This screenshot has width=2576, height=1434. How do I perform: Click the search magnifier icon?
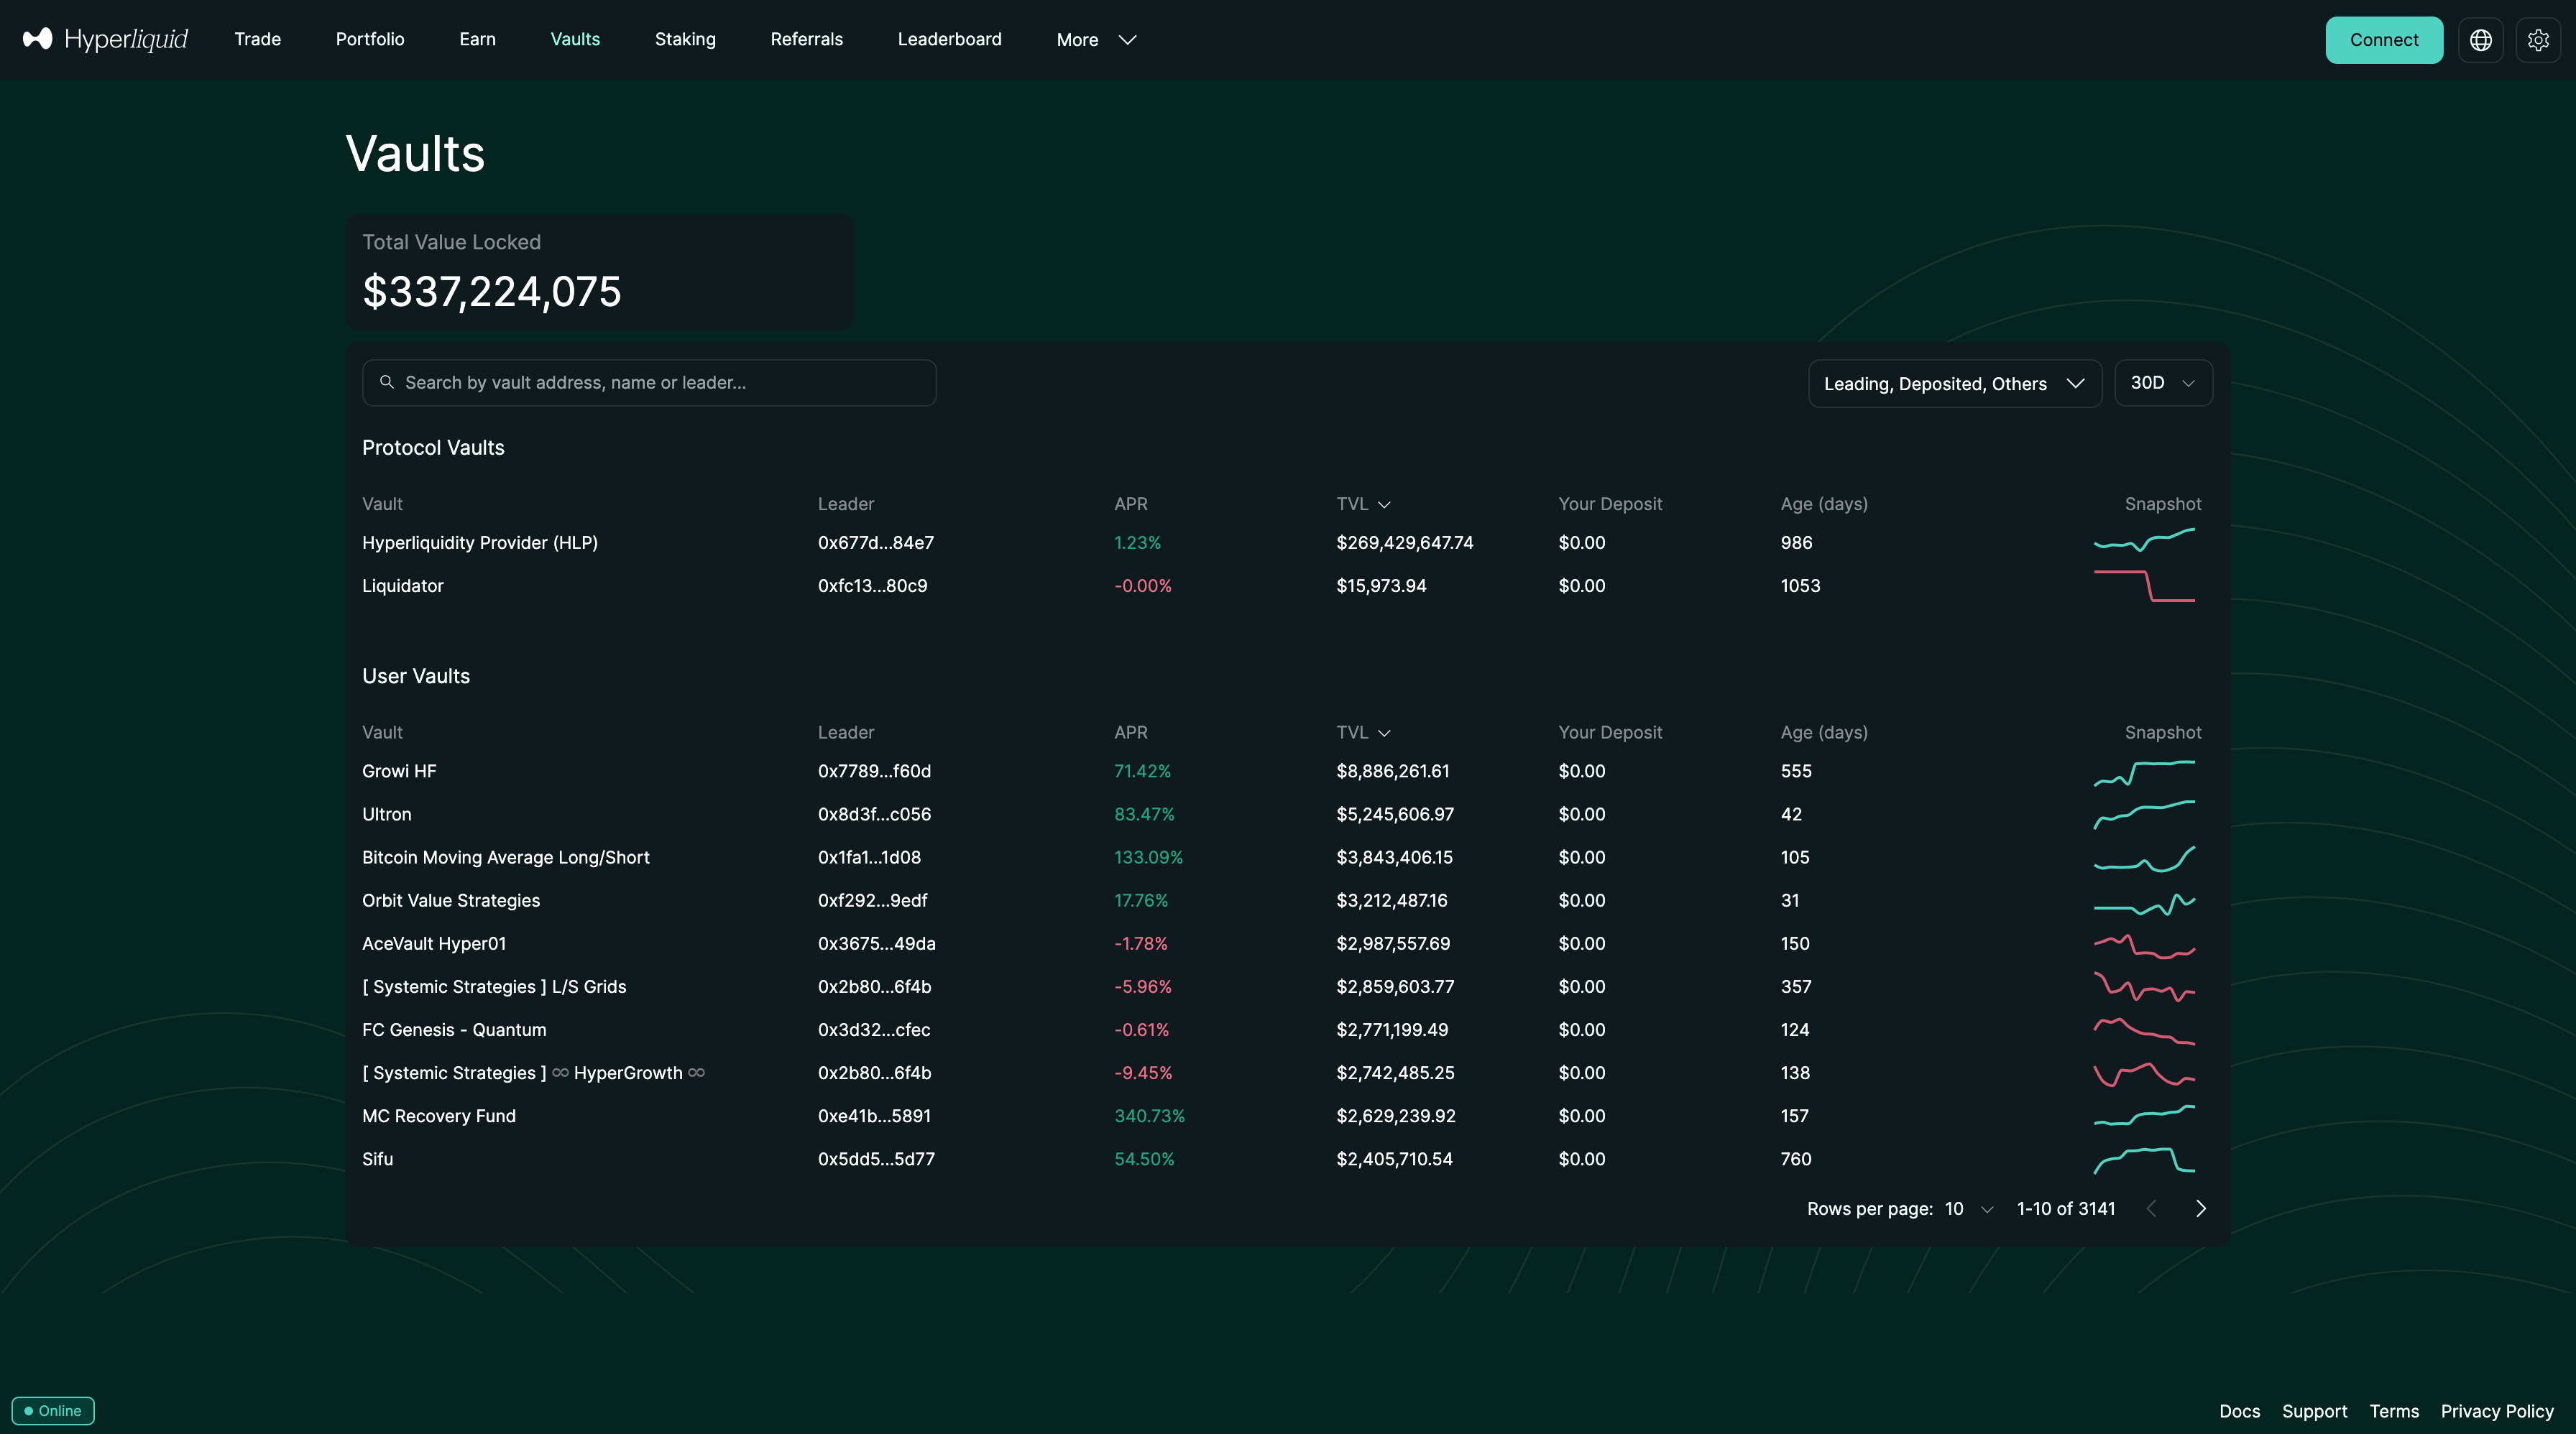tap(387, 383)
